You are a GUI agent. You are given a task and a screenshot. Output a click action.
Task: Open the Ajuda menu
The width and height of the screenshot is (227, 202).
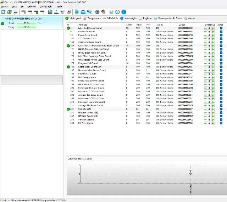(x=59, y=6)
